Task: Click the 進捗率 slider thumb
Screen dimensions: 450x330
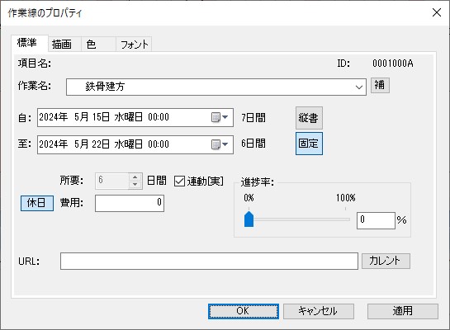Action: pyautogui.click(x=249, y=219)
